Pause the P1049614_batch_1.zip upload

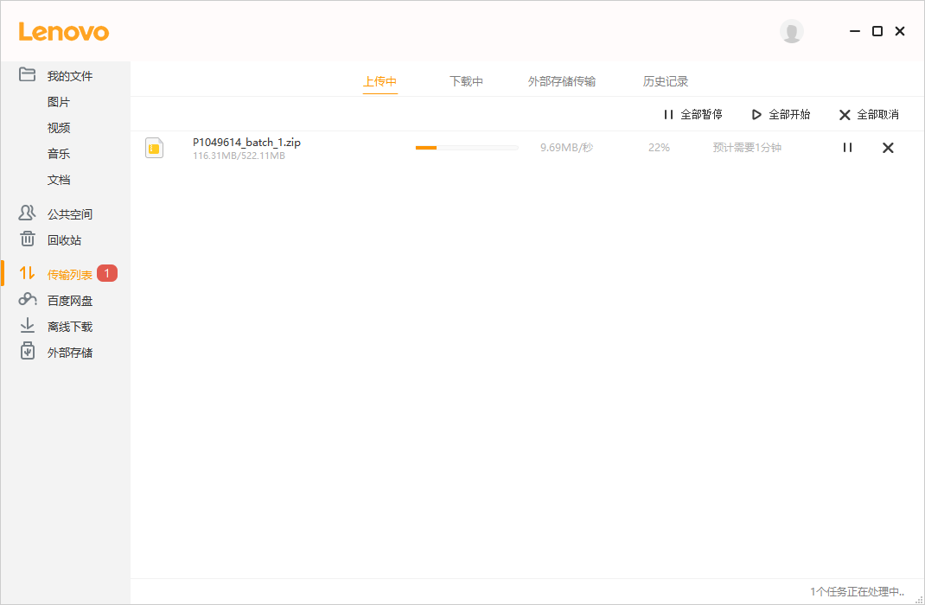tap(847, 148)
